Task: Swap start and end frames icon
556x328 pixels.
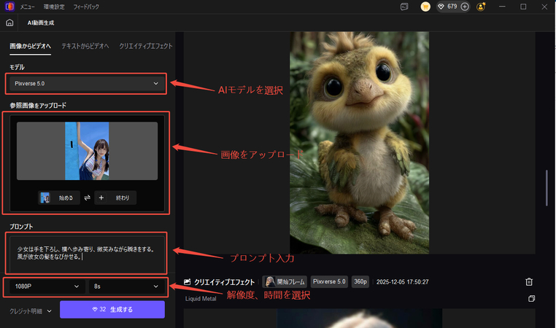Action: coord(88,198)
